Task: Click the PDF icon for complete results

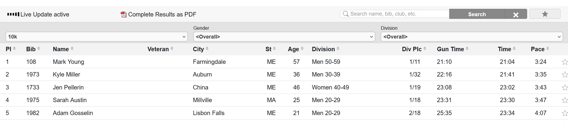Action: coord(123,14)
